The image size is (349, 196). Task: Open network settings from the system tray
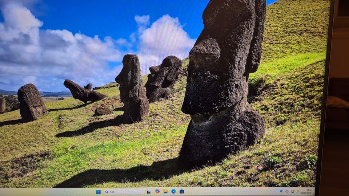point(292,191)
